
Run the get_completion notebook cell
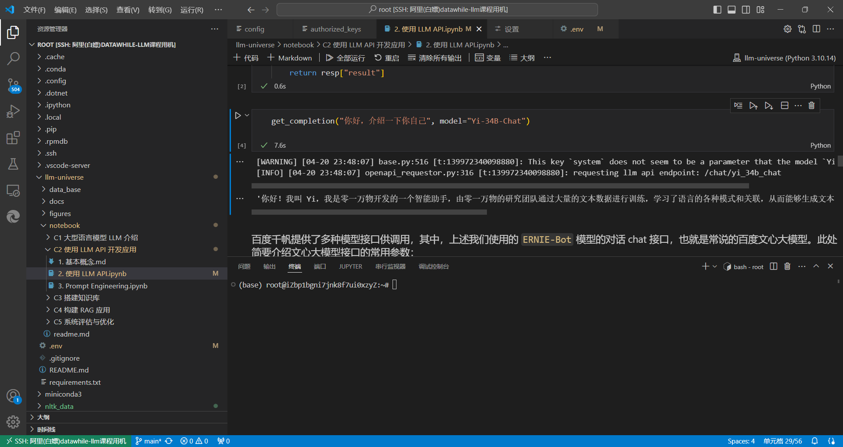(238, 116)
